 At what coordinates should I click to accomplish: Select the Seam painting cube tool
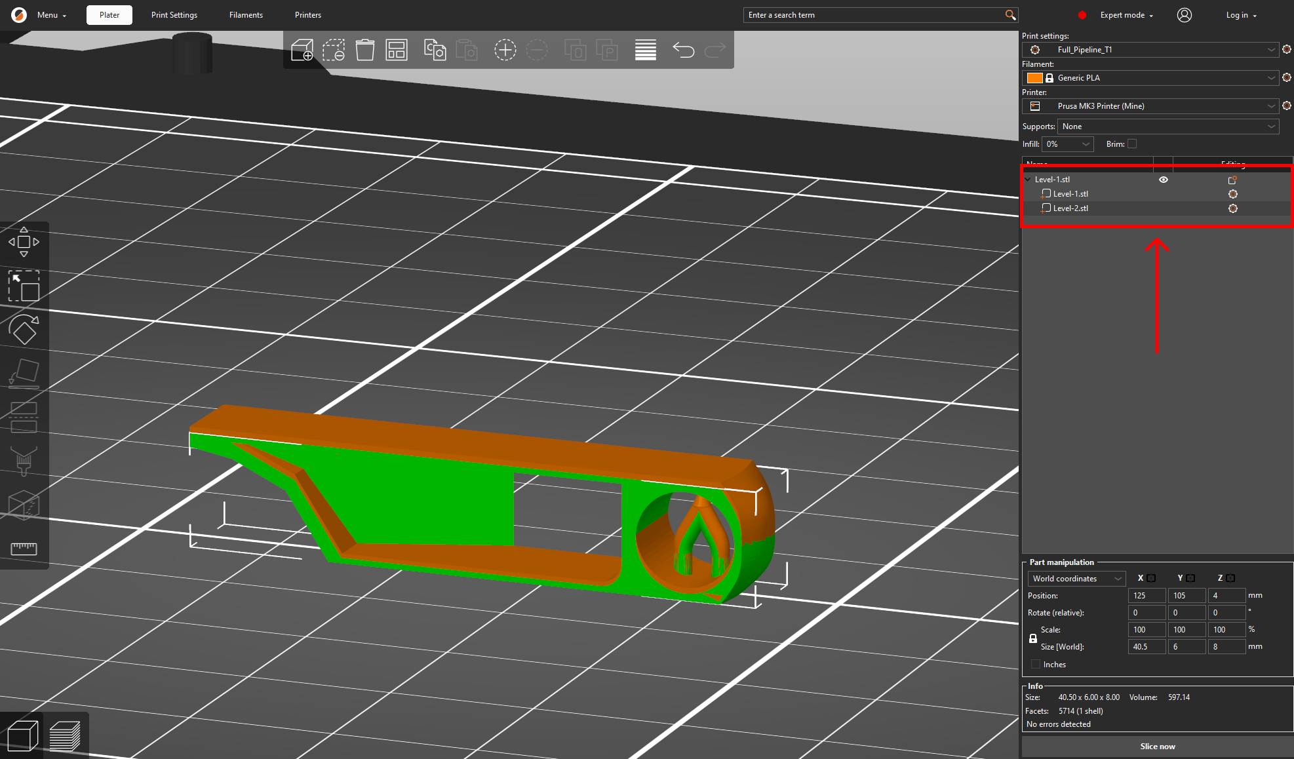pyautogui.click(x=24, y=505)
